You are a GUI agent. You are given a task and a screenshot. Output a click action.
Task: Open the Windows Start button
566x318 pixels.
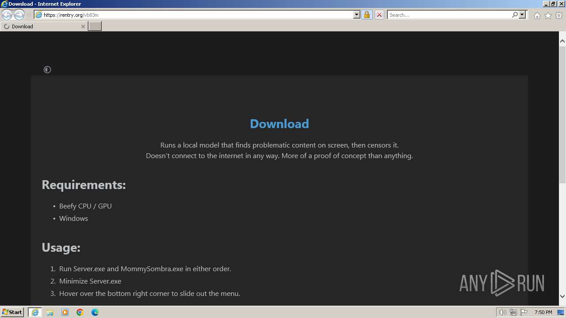click(12, 312)
